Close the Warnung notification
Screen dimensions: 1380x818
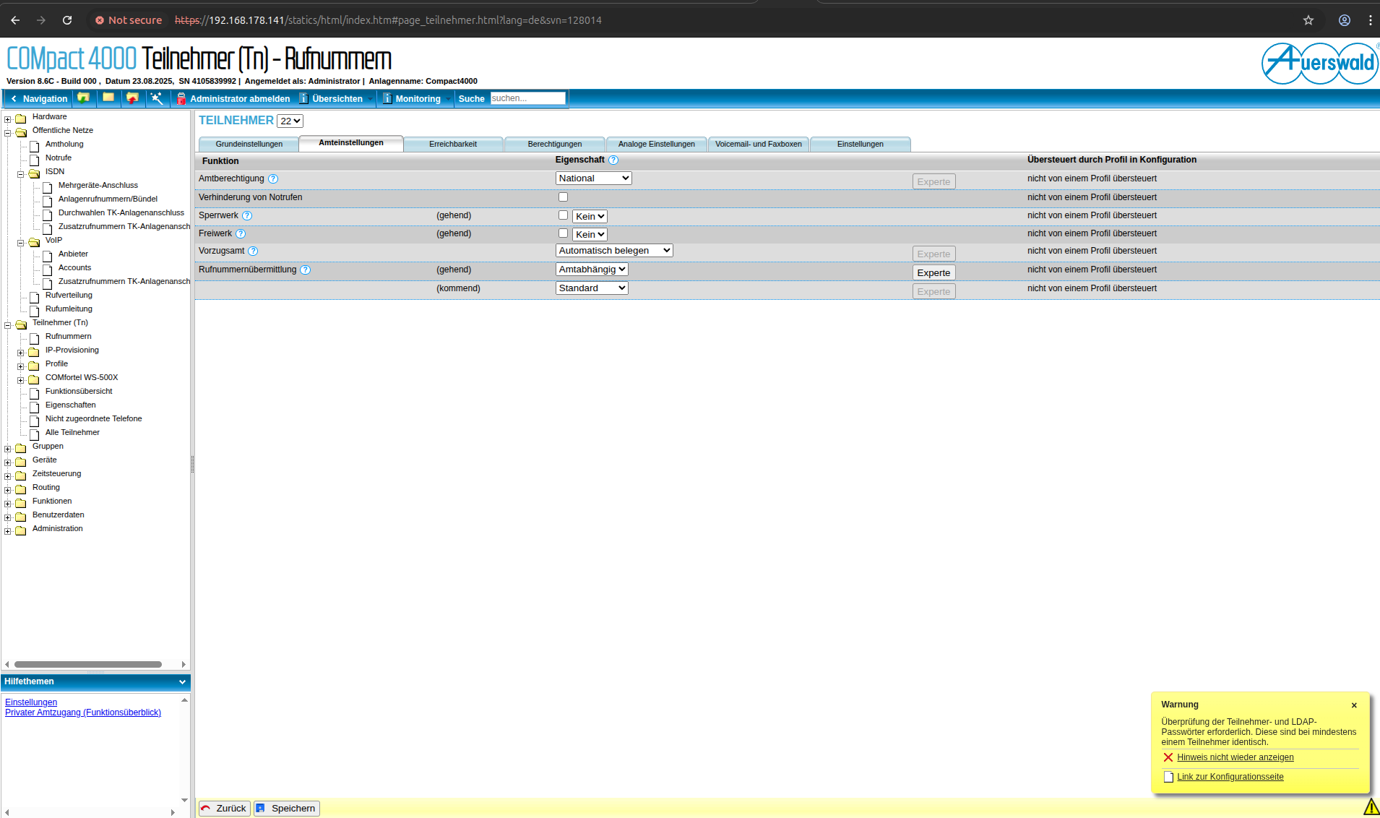click(1354, 705)
